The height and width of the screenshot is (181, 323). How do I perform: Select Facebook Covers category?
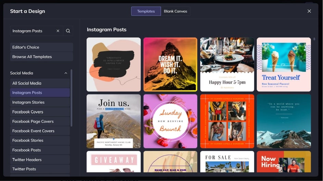[40, 112]
